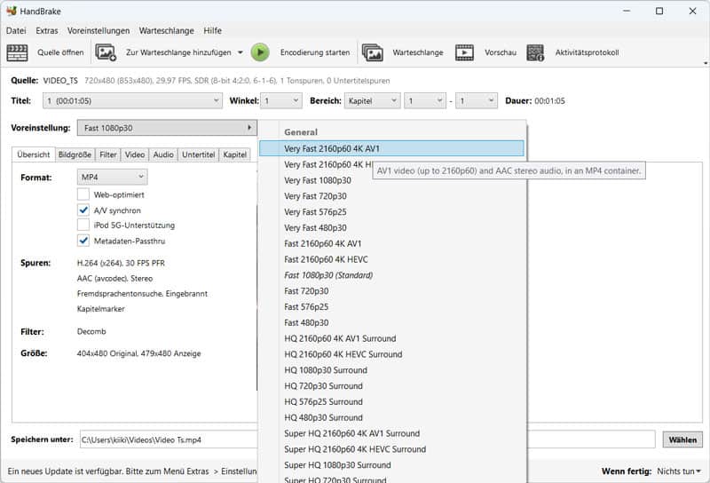
Task: Click the add to queue icon
Action: click(106, 52)
